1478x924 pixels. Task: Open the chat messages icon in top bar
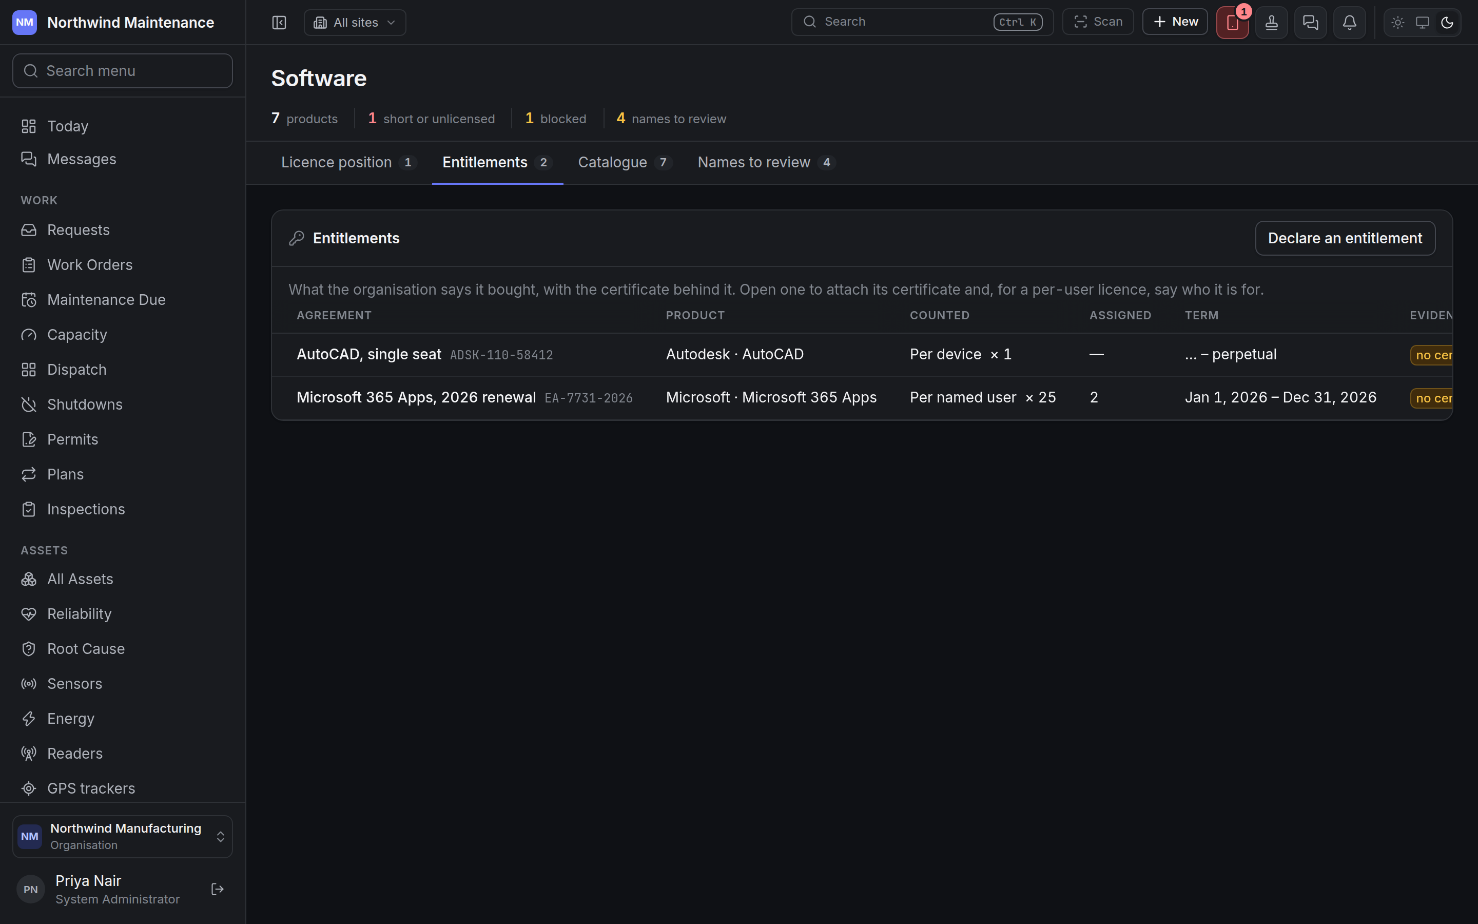coord(1311,23)
